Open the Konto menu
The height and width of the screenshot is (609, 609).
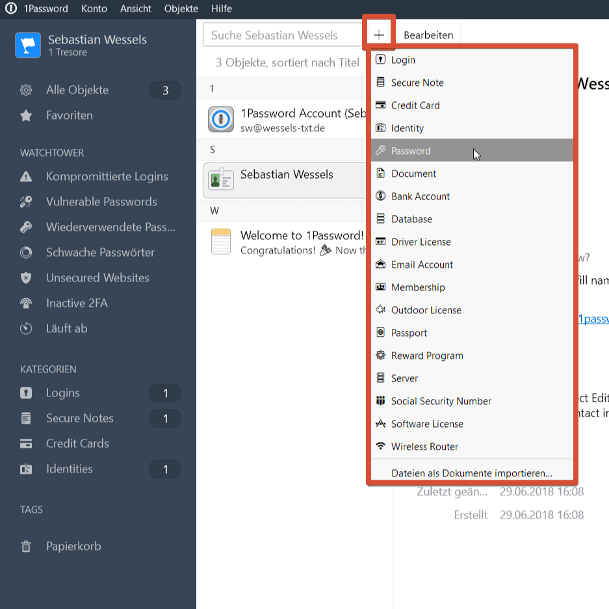(94, 8)
